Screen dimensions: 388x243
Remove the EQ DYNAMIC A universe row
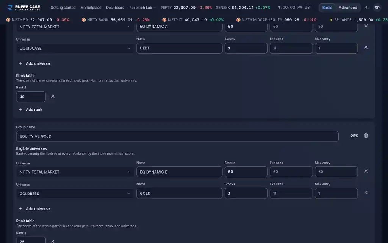tap(366, 26)
